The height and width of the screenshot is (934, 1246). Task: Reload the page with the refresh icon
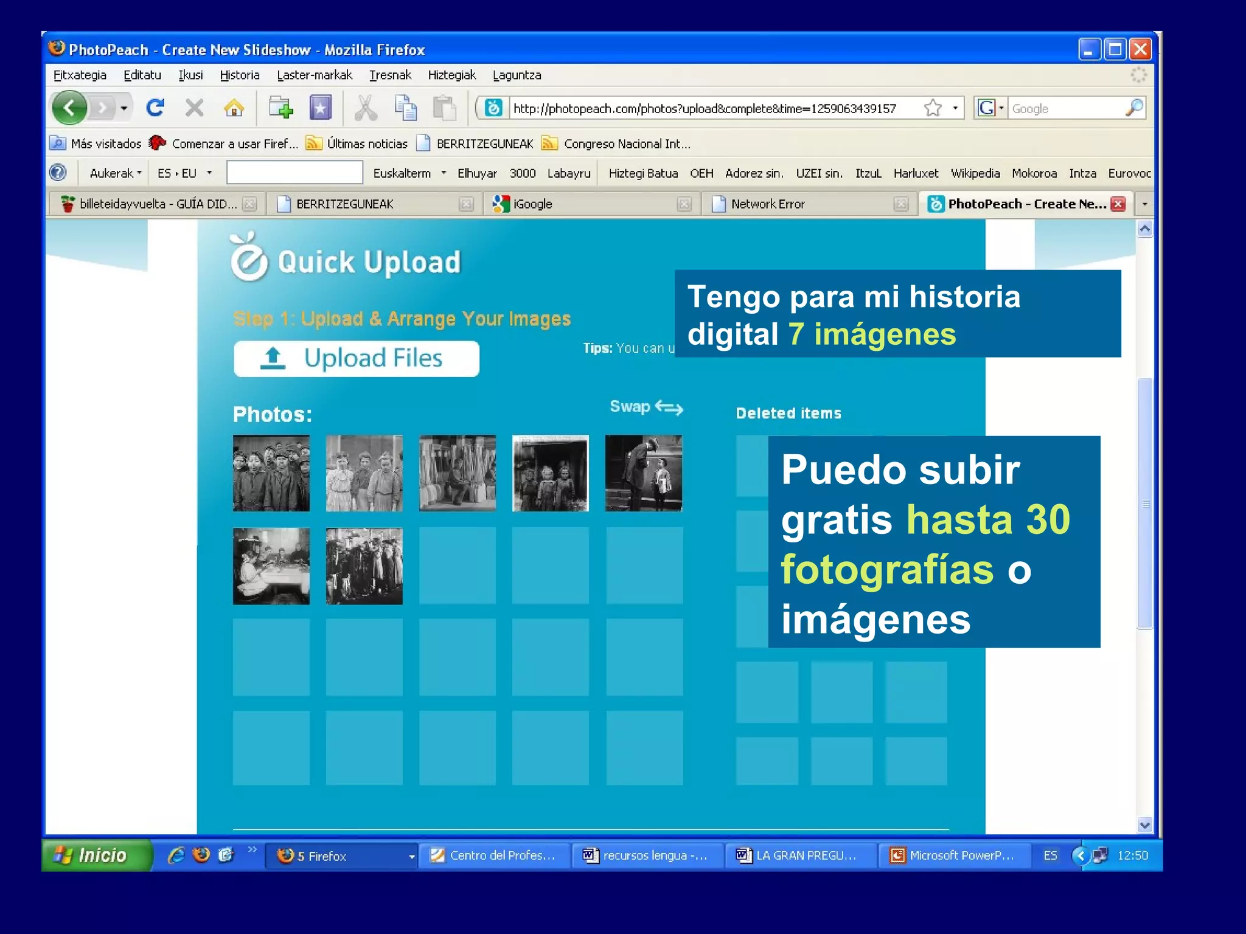coord(155,108)
